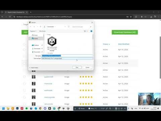Open the earthcode target link
Screen dimensions: 161x121
tap(48, 90)
